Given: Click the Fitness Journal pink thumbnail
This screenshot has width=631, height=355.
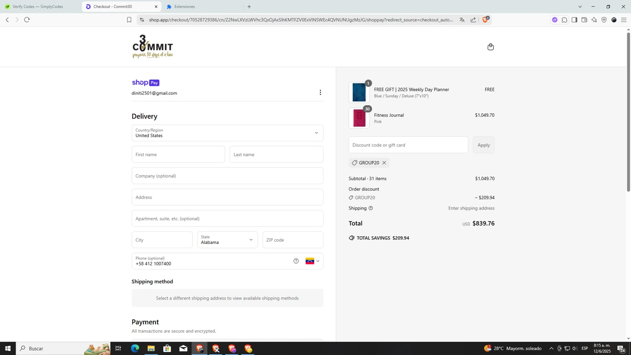Looking at the screenshot, I should (359, 118).
